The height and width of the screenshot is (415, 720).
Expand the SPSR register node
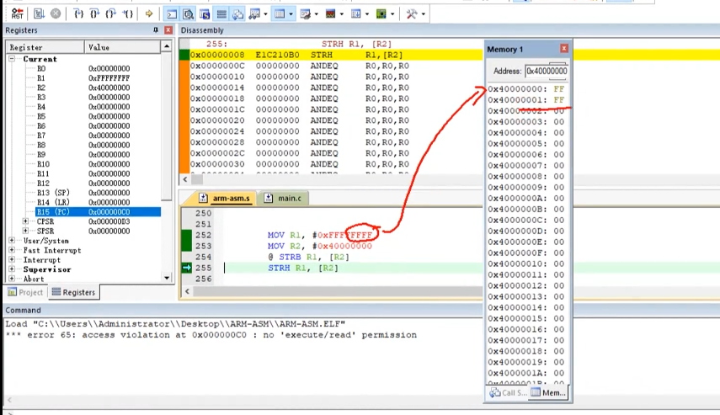26,231
